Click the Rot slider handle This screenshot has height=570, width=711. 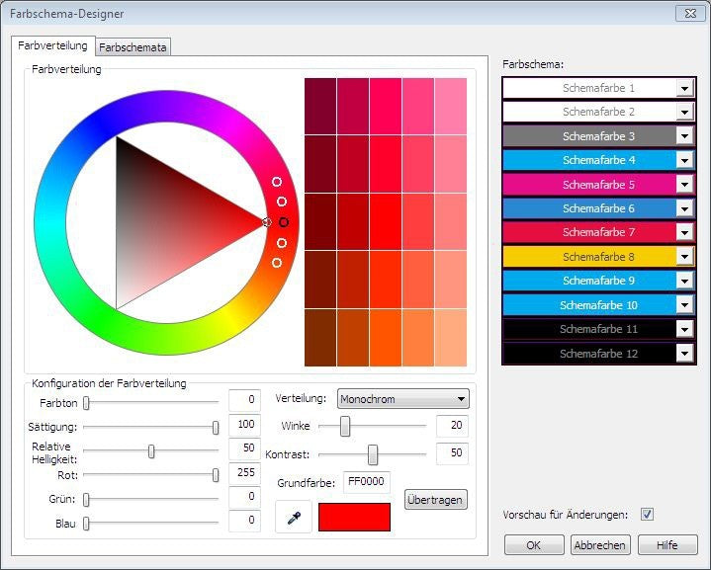(216, 475)
